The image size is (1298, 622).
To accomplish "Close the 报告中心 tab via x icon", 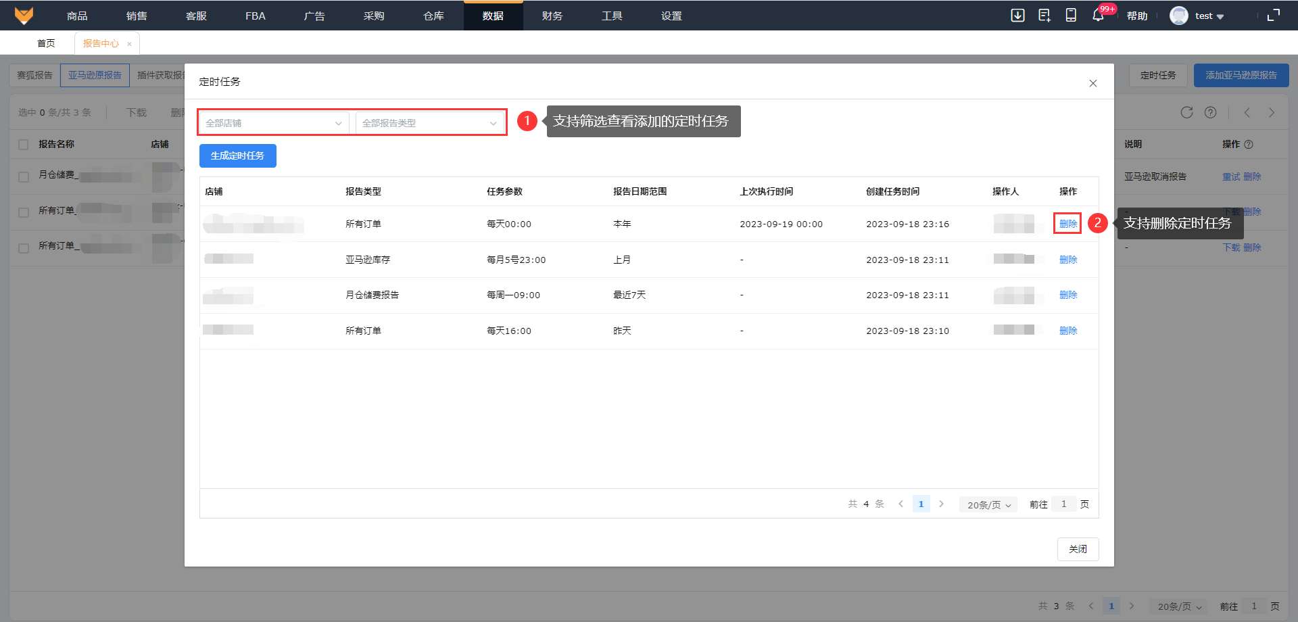I will coord(129,44).
